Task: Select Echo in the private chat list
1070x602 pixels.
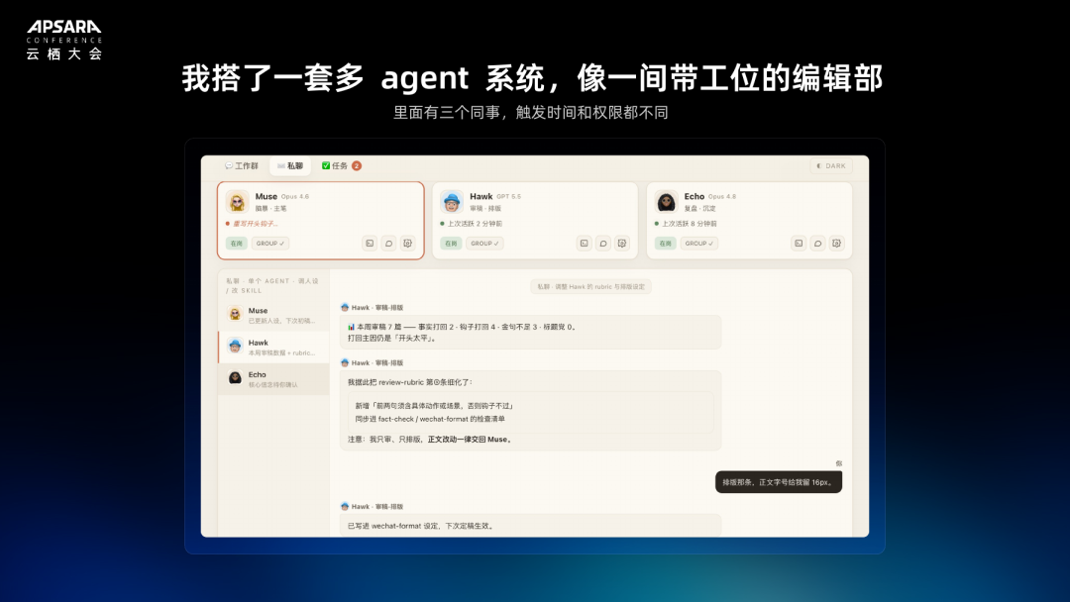Action: pos(273,379)
